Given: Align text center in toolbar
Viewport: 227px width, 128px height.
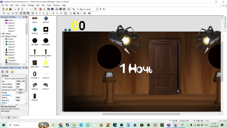Looking at the screenshot, I should [x=57, y=13].
